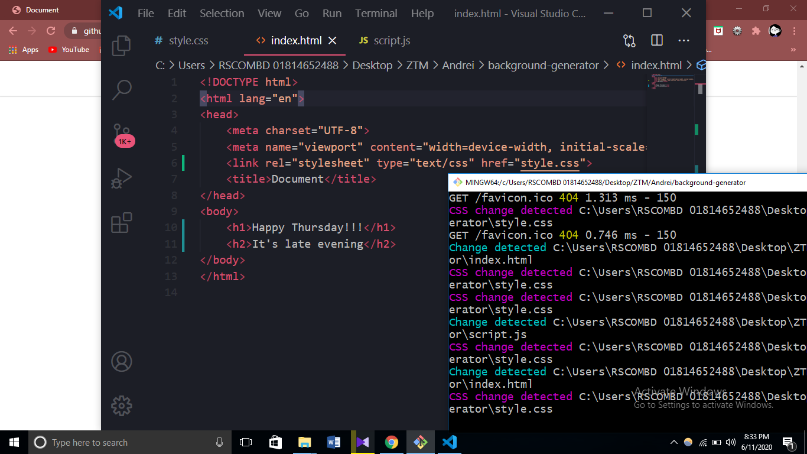Viewport: 807px width, 454px height.
Task: Open the Action Center notifications
Action: [788, 442]
